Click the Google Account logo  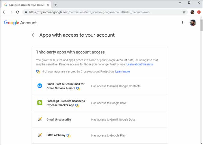coord(20,23)
